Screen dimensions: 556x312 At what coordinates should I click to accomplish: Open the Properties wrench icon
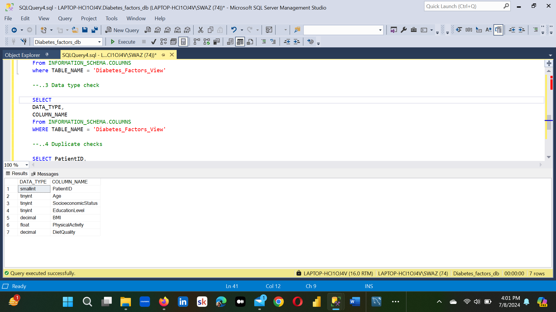point(404,30)
